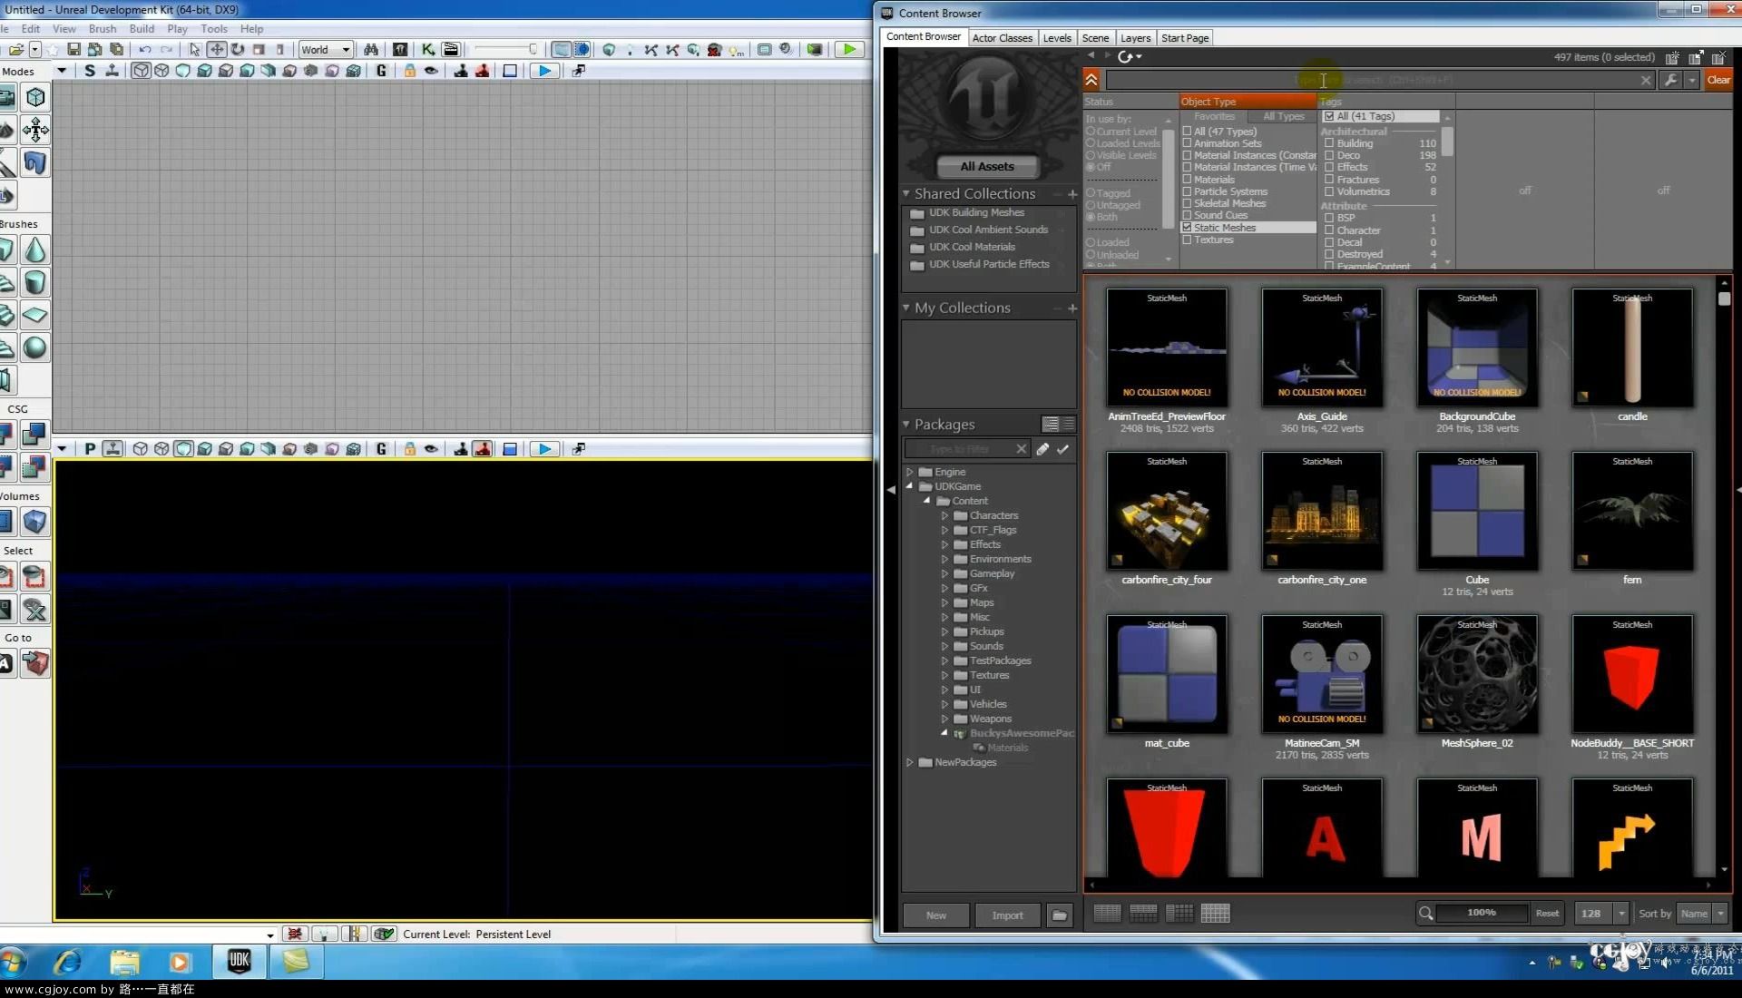
Task: Open the binoculars search actors tool
Action: (371, 50)
